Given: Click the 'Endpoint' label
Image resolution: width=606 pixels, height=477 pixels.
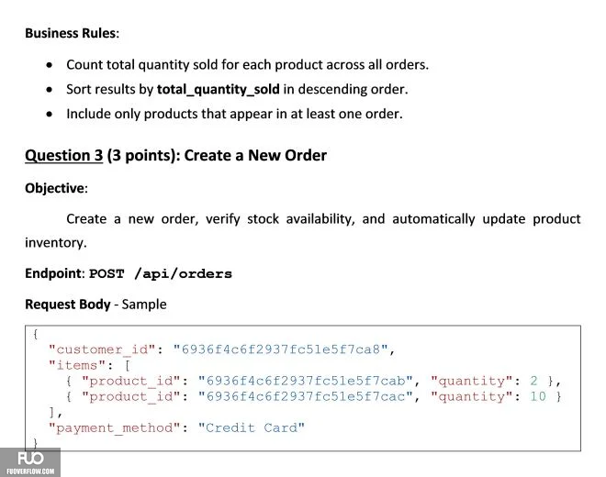Looking at the screenshot, I should point(55,273).
